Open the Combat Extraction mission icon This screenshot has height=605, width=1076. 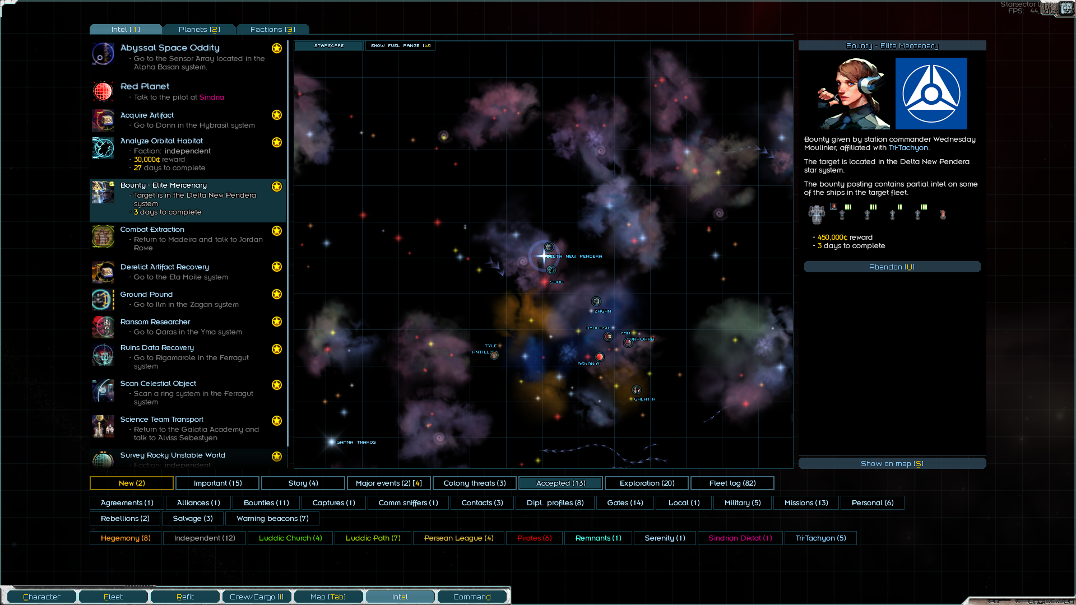point(103,237)
